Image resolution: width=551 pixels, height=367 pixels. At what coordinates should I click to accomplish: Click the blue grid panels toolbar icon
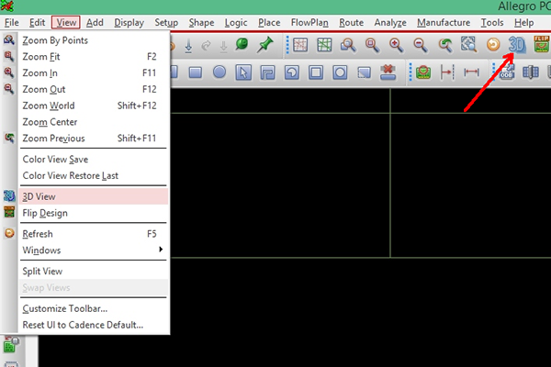pos(531,72)
